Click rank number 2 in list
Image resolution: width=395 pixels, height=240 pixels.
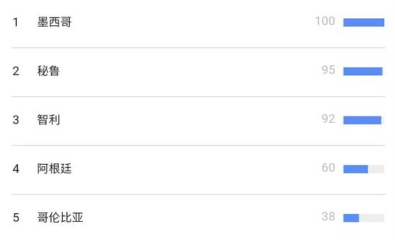tap(16, 71)
